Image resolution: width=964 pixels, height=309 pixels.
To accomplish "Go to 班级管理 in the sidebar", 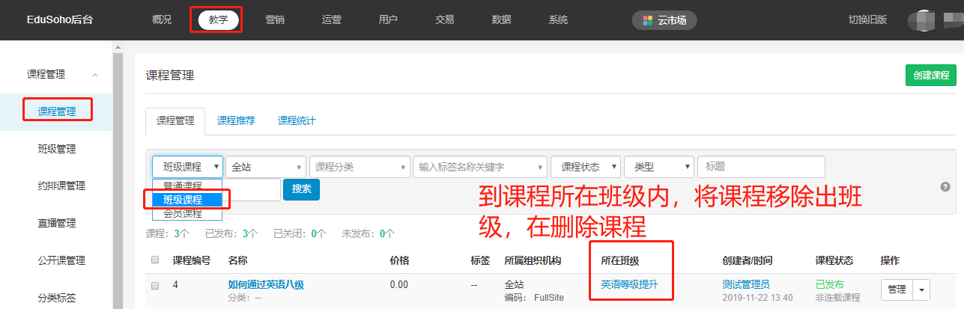I will tap(57, 149).
